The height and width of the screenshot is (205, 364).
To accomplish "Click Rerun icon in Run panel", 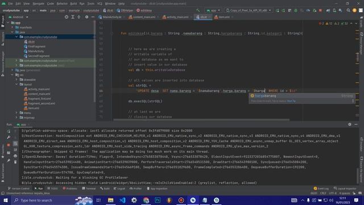I will coord(9,132).
